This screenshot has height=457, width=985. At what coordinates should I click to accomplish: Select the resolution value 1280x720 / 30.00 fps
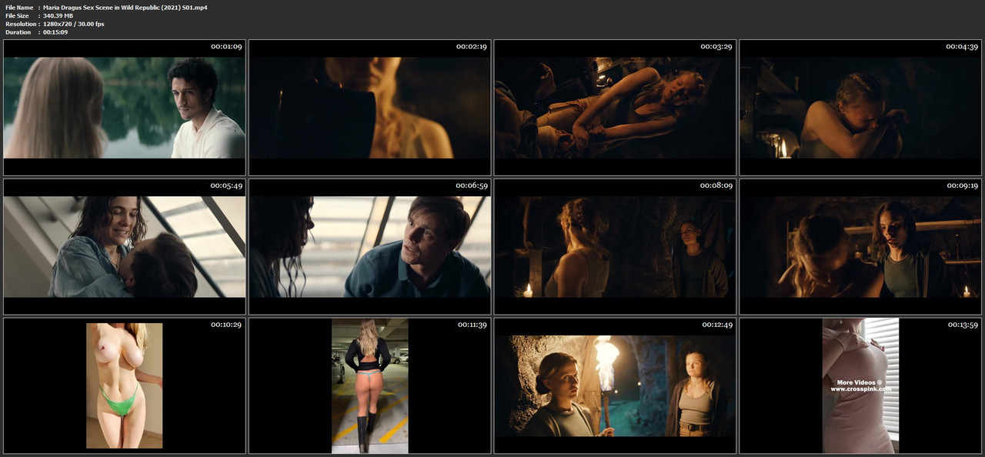(x=74, y=24)
